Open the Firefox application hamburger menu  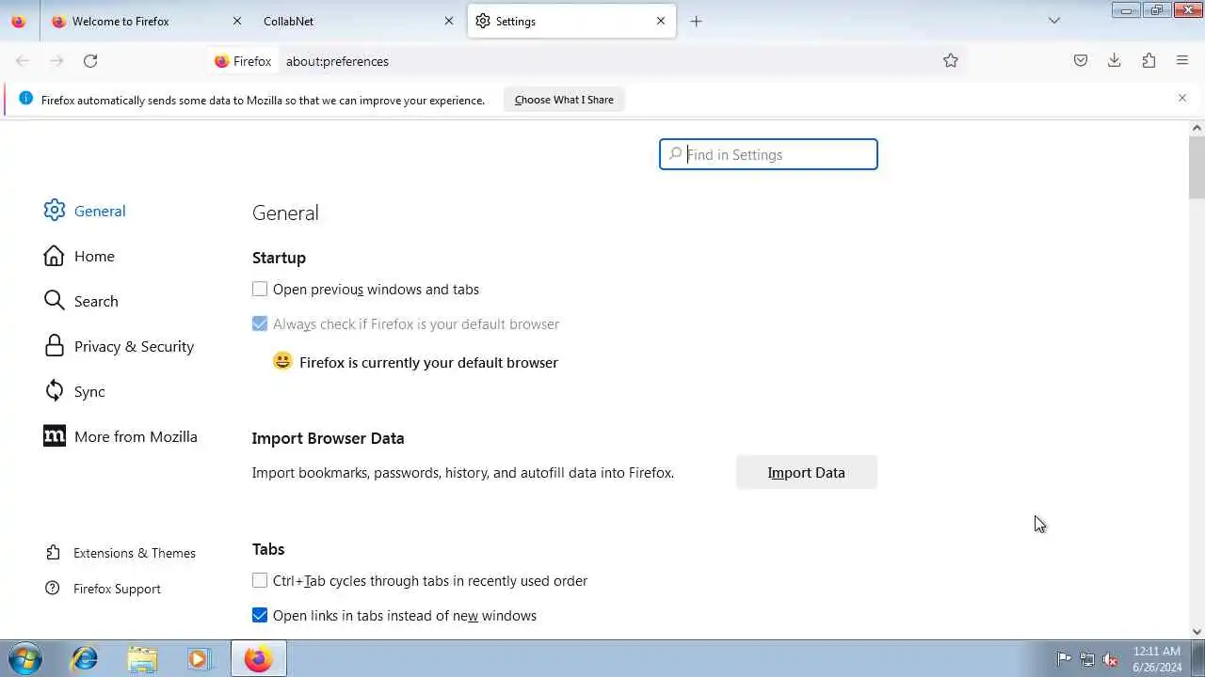point(1182,61)
